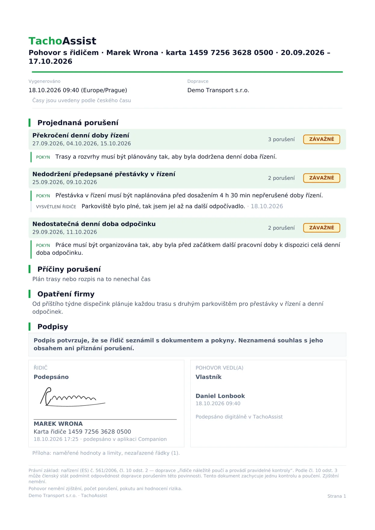Click the driver's handwritten signature image
This screenshot has height=530, width=375.
[73, 397]
